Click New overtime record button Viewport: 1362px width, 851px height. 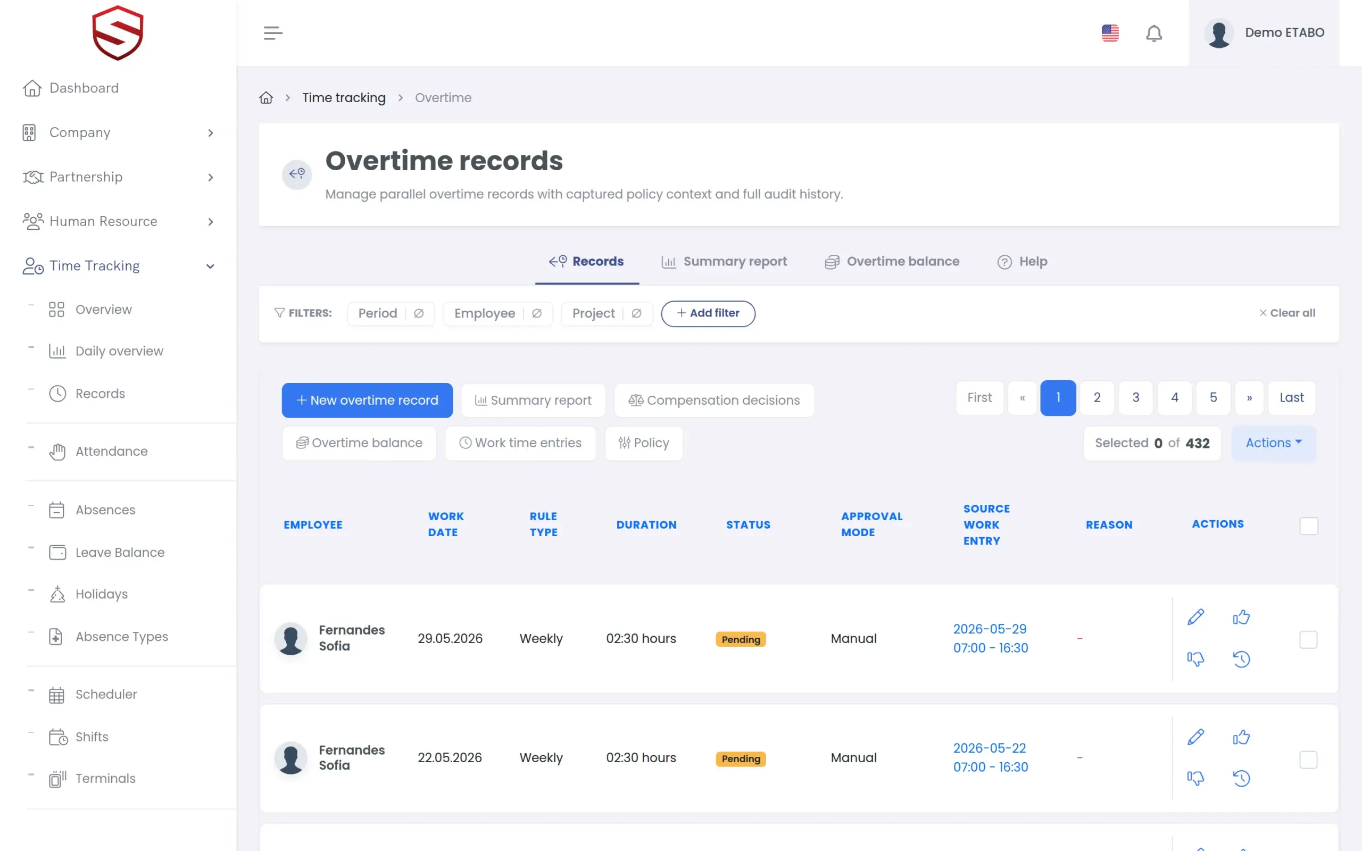(367, 400)
